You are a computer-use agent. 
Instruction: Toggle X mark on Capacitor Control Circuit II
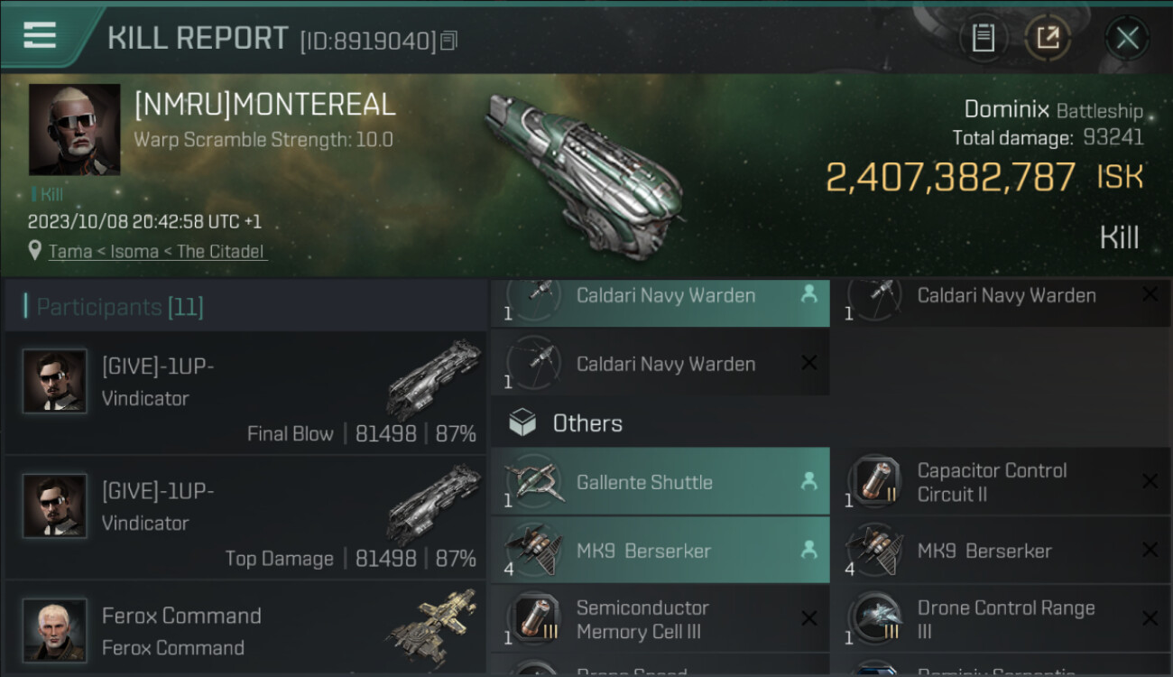tap(1150, 481)
